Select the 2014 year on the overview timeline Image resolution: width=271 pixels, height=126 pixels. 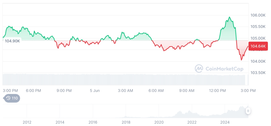60,122
